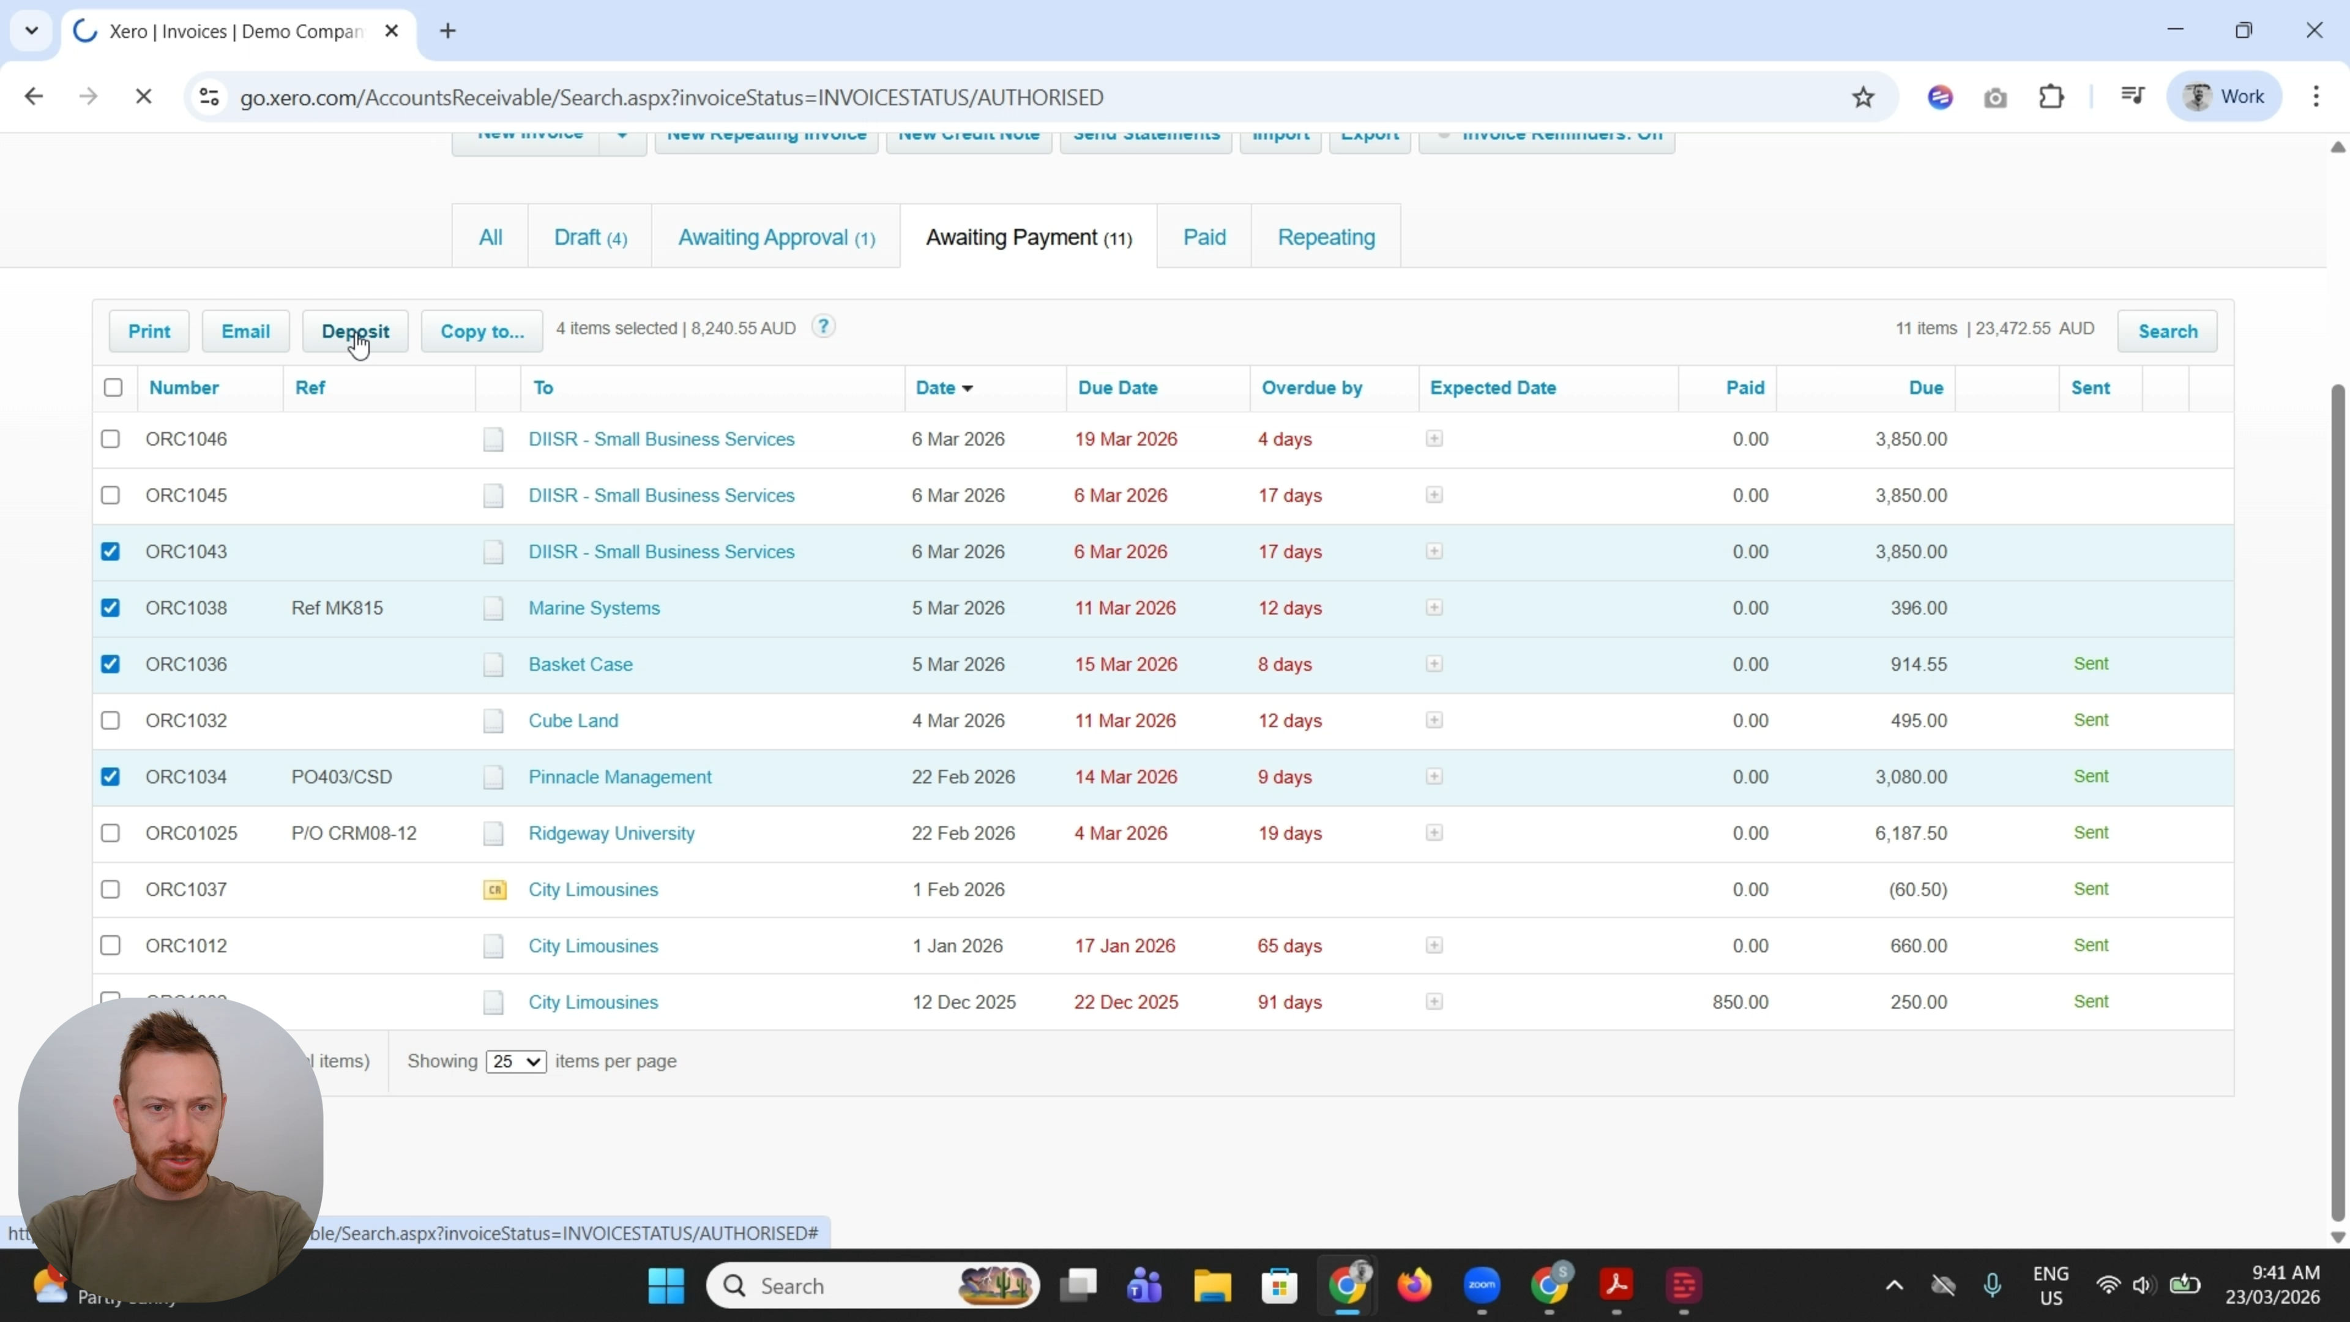The width and height of the screenshot is (2350, 1322).
Task: View site information icon in address bar
Action: [x=209, y=97]
